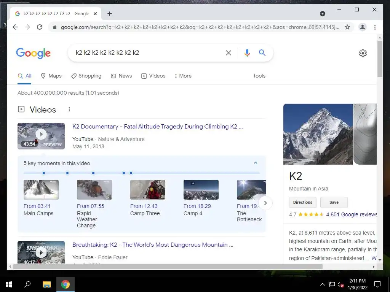Click the Chrome forward arrow
The height and width of the screenshot is (292, 390).
(x=27, y=27)
